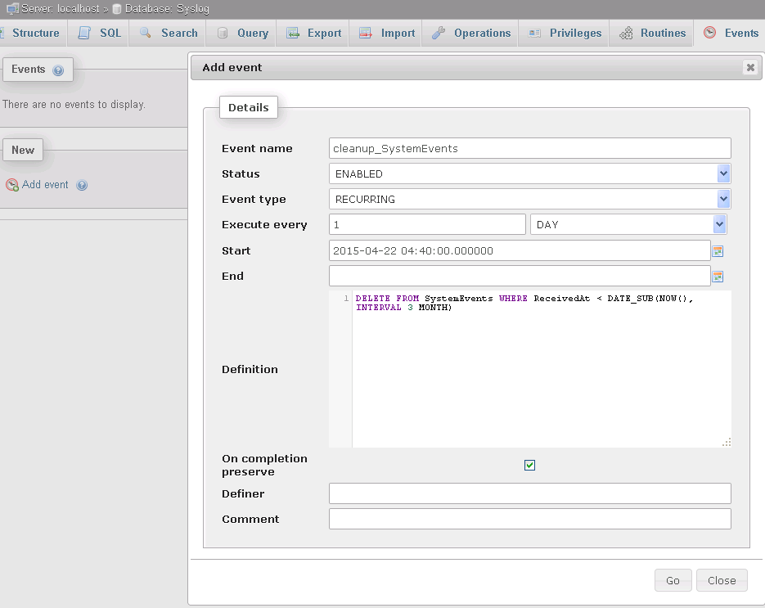Click the Add event clock icon
The image size is (765, 608).
click(11, 185)
